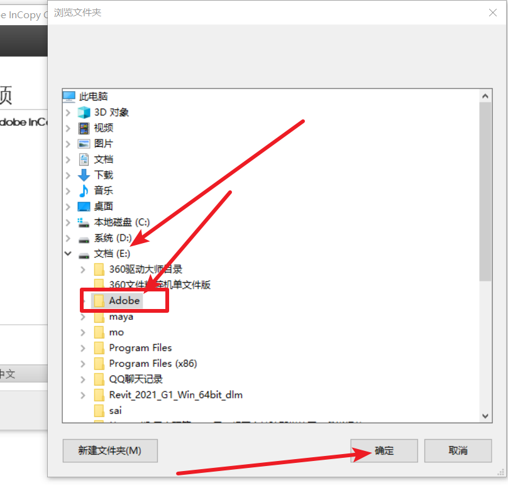Click the scrollbar up arrow
The height and width of the screenshot is (488, 508).
click(x=485, y=96)
